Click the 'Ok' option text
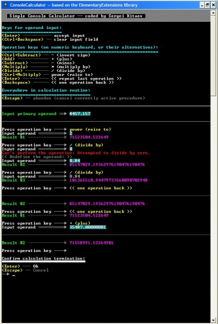The image size is (218, 324). tap(36, 266)
